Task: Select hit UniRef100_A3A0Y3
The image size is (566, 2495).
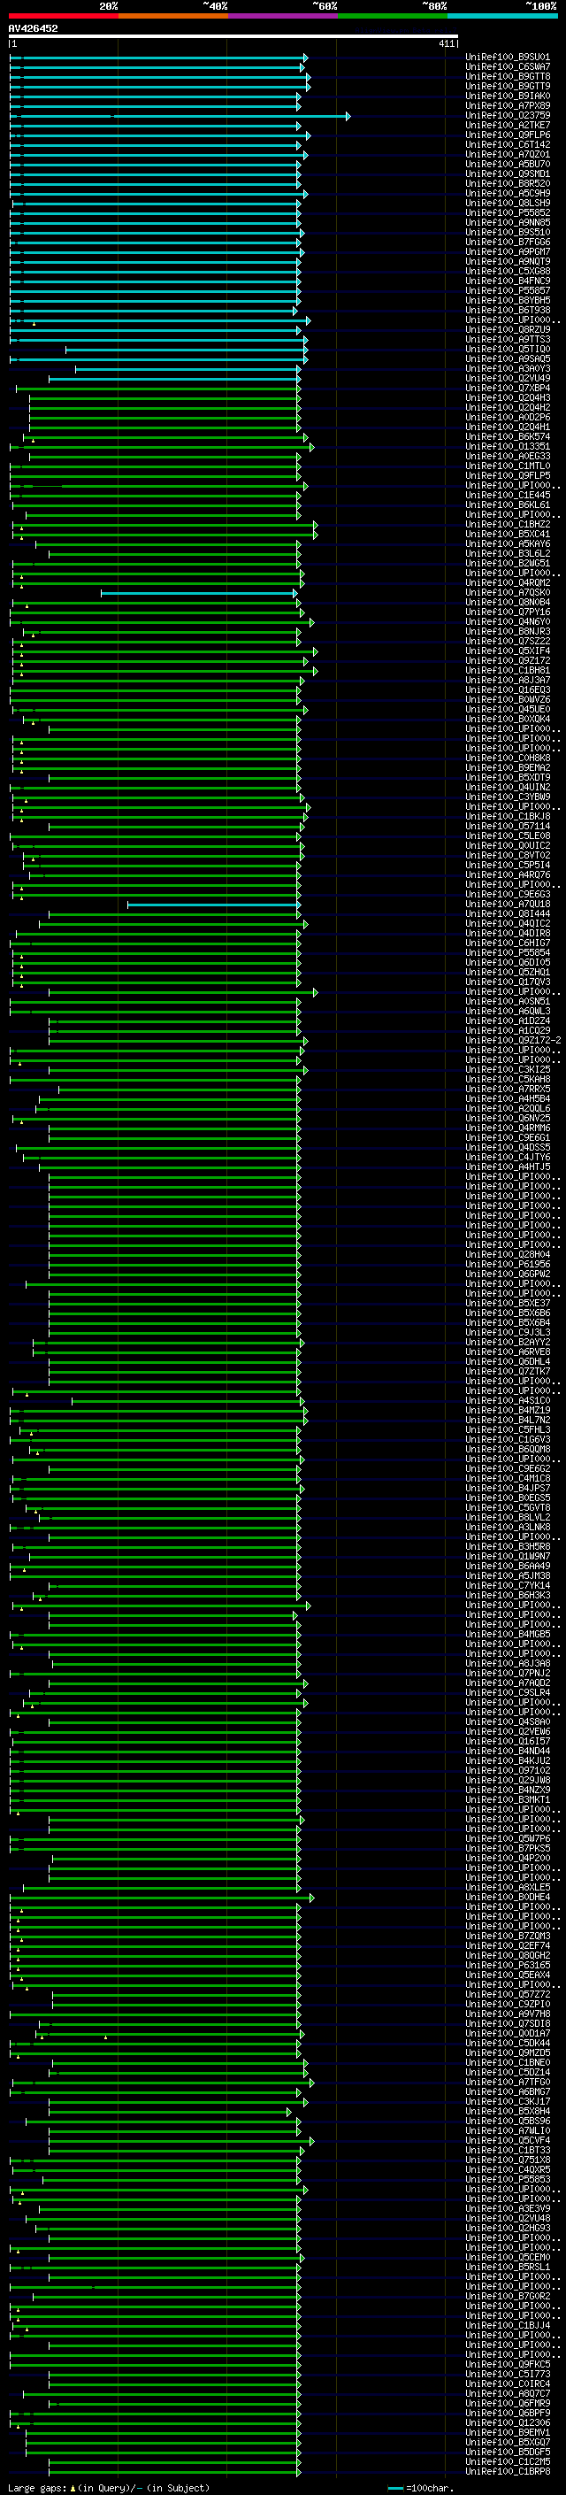Action: 508,369
